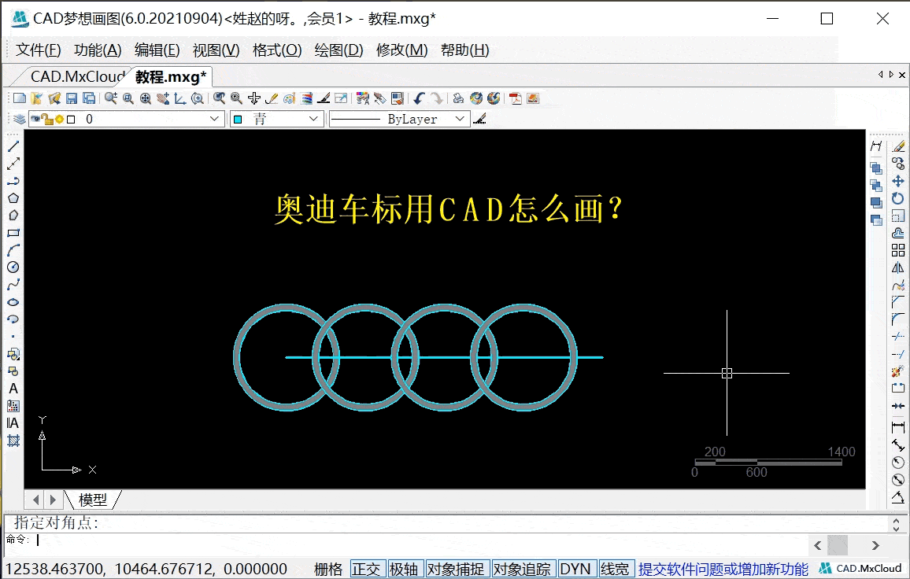Viewport: 910px width, 579px height.
Task: Select the Hatch fill tool
Action: 13,441
